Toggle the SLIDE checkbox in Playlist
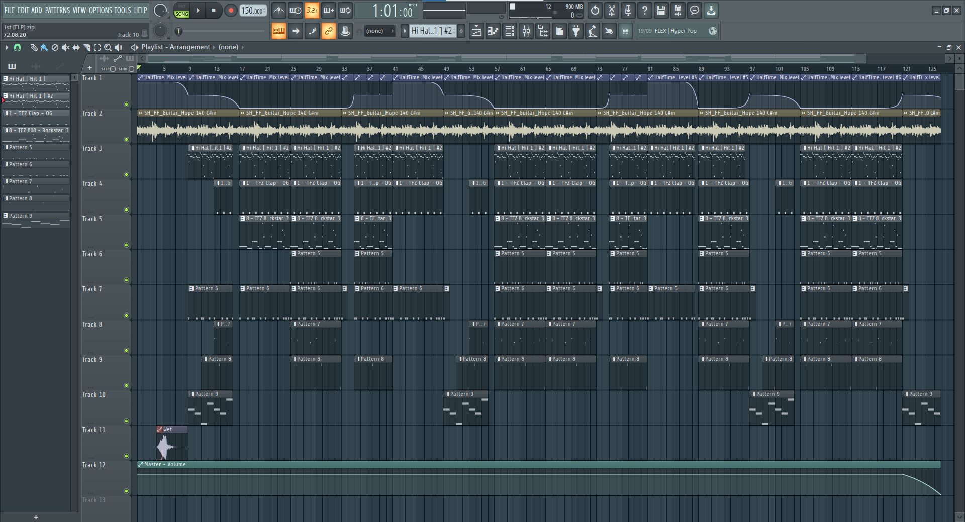Image resolution: width=965 pixels, height=522 pixels. pyautogui.click(x=131, y=69)
